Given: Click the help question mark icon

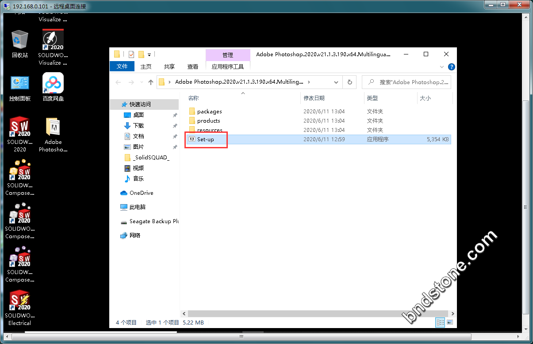Looking at the screenshot, I should coord(451,67).
